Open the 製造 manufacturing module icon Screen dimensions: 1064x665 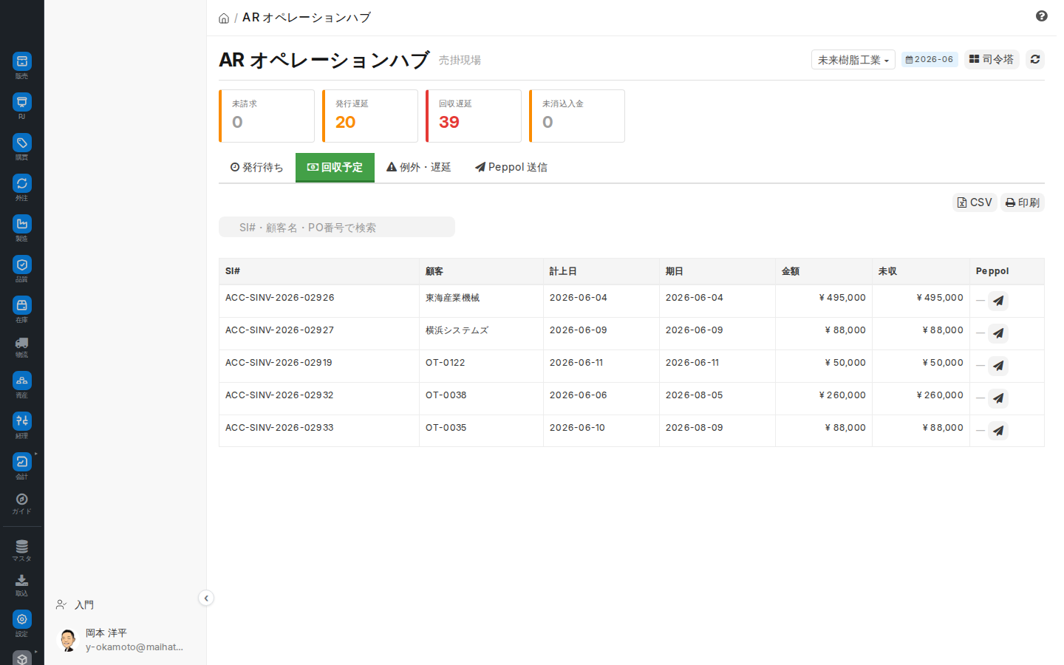point(22,224)
